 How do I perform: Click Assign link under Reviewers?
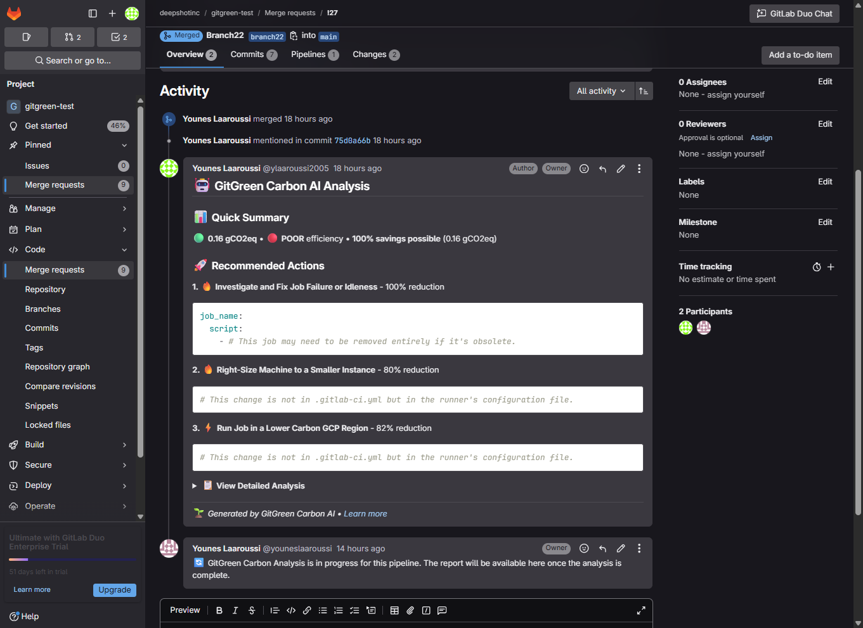[x=762, y=138]
